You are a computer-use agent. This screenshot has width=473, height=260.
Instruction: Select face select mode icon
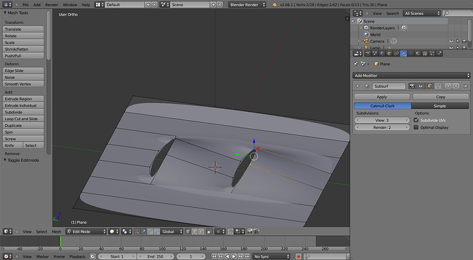(x=202, y=232)
